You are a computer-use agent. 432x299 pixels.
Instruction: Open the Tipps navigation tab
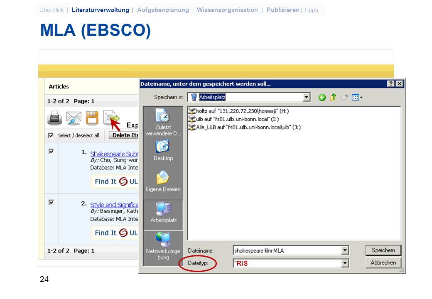click(311, 10)
